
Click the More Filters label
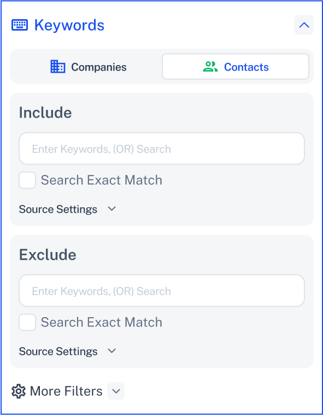tap(66, 391)
